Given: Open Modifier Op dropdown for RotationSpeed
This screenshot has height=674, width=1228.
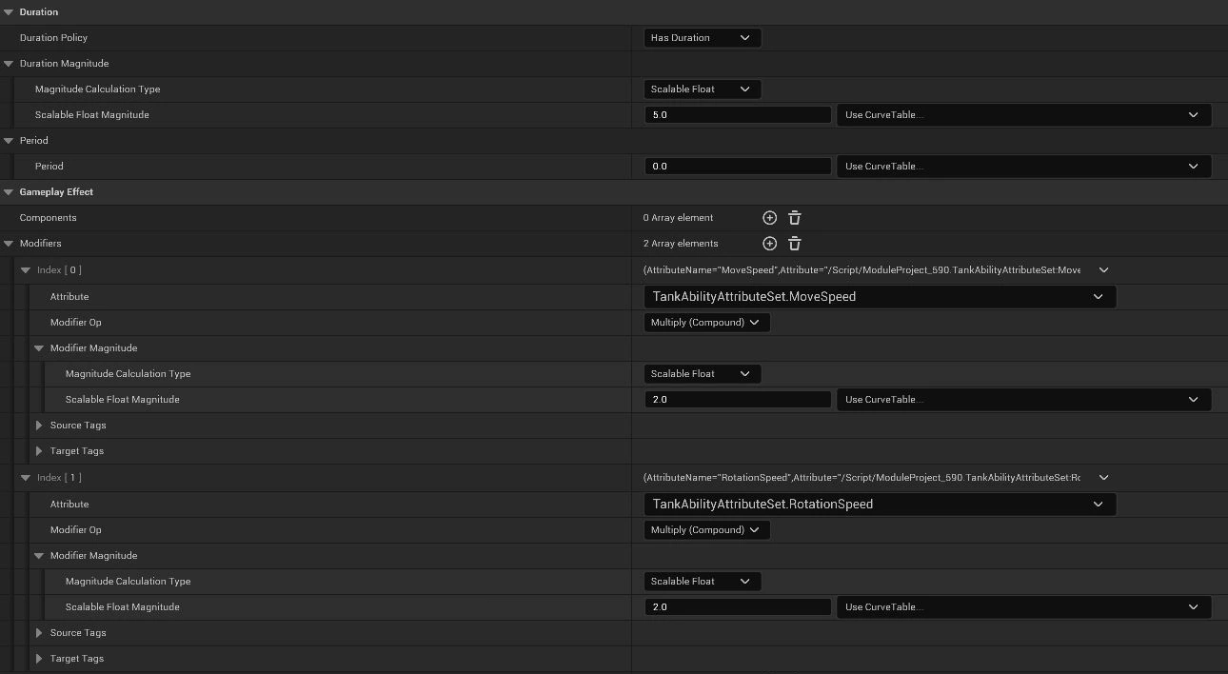Looking at the screenshot, I should [x=706, y=530].
